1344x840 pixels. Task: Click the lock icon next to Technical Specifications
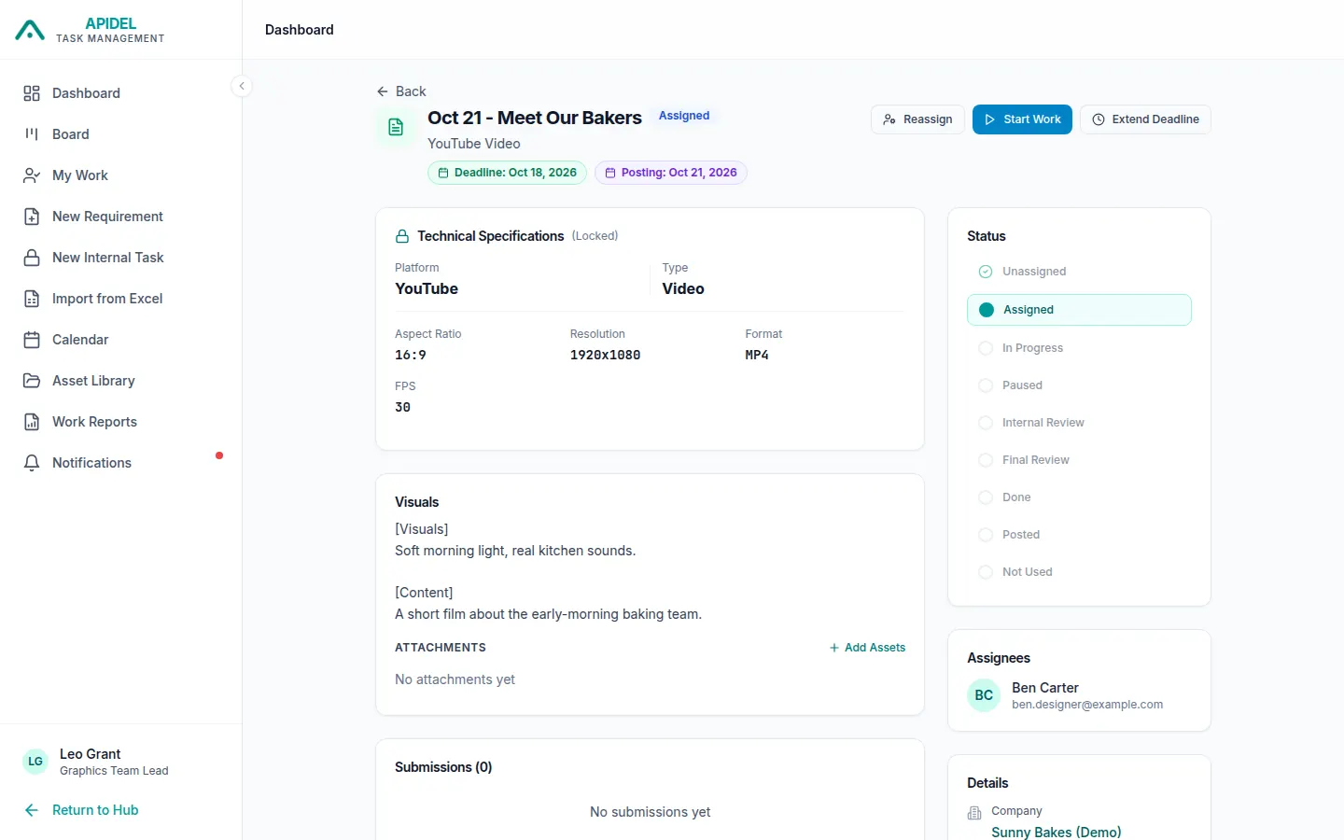tap(402, 236)
